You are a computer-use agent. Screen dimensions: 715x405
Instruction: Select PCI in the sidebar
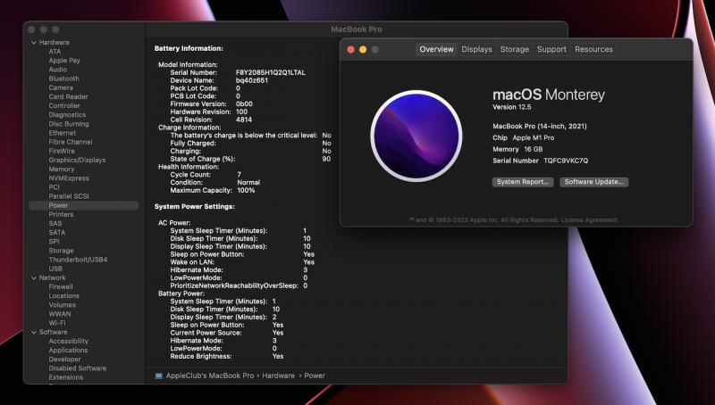(x=55, y=187)
